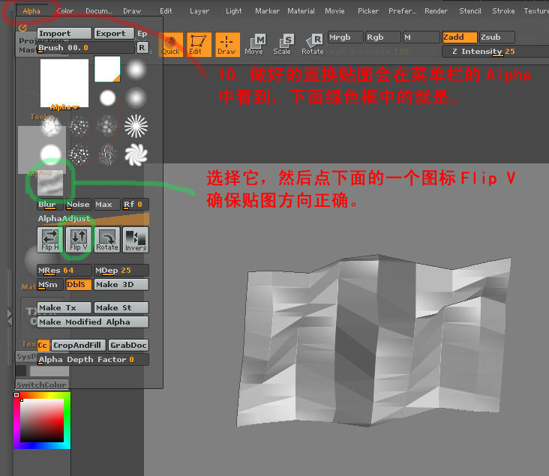Open the Material menu
The height and width of the screenshot is (476, 549).
click(301, 11)
